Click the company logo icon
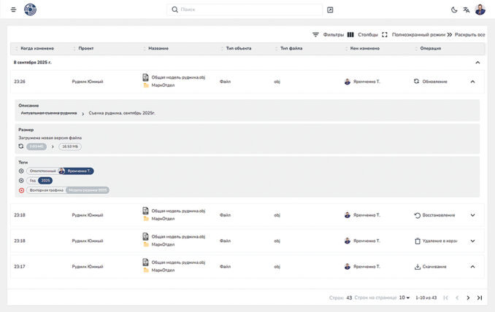495x312 pixels. (x=31, y=9)
